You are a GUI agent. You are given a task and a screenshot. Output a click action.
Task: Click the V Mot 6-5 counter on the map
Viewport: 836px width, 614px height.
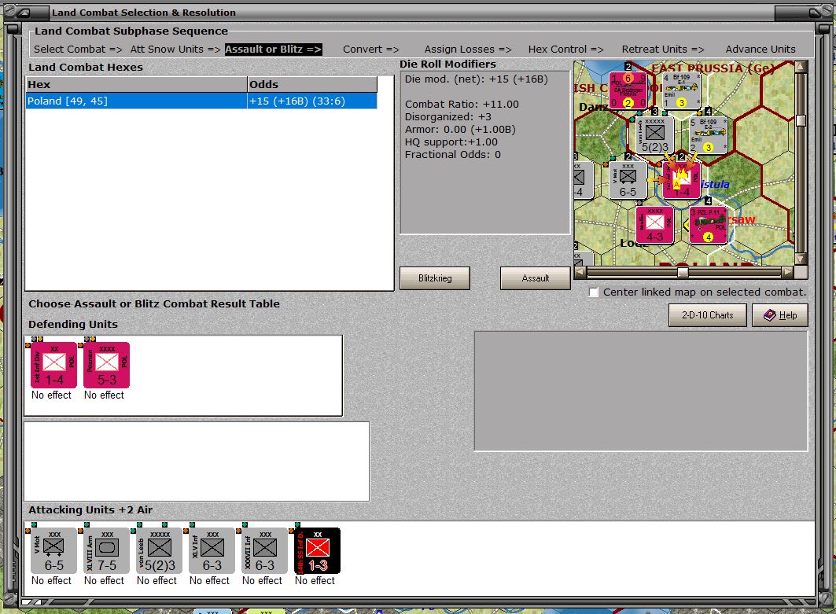click(x=628, y=179)
